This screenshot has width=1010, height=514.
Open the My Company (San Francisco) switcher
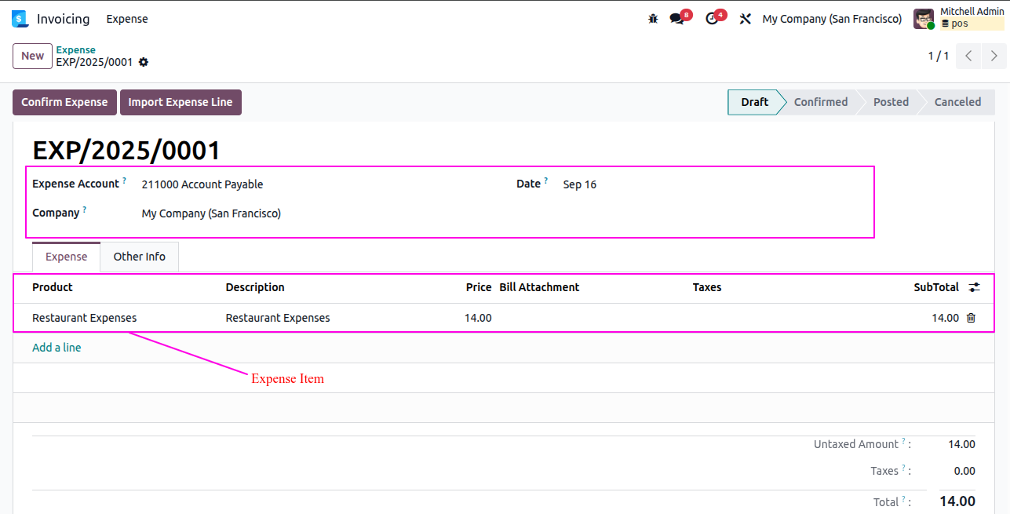click(x=832, y=19)
